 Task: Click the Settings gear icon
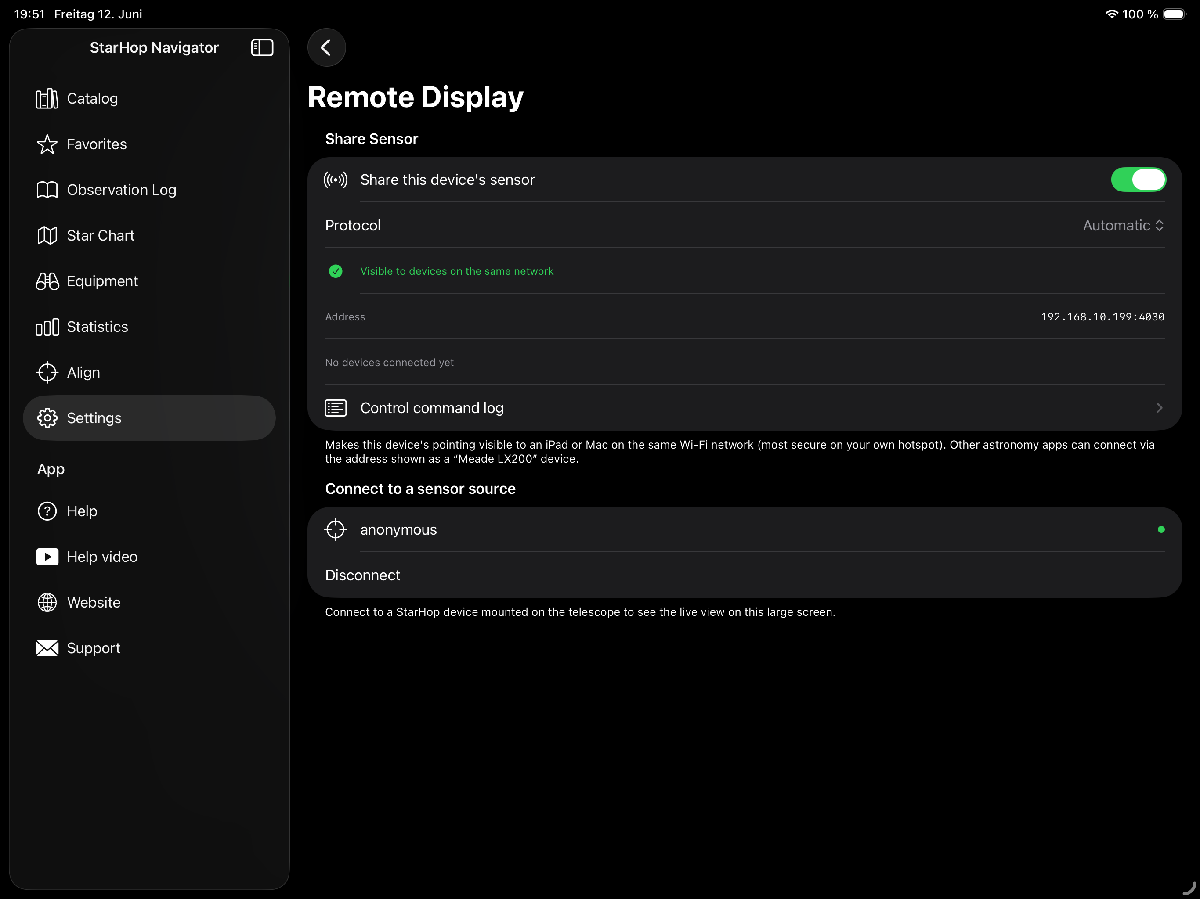pyautogui.click(x=47, y=418)
